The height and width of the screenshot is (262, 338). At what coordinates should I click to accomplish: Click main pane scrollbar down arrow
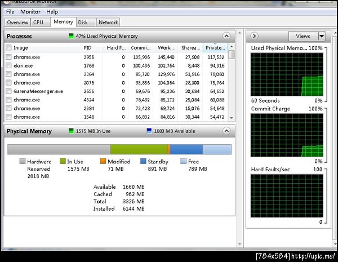[240, 244]
